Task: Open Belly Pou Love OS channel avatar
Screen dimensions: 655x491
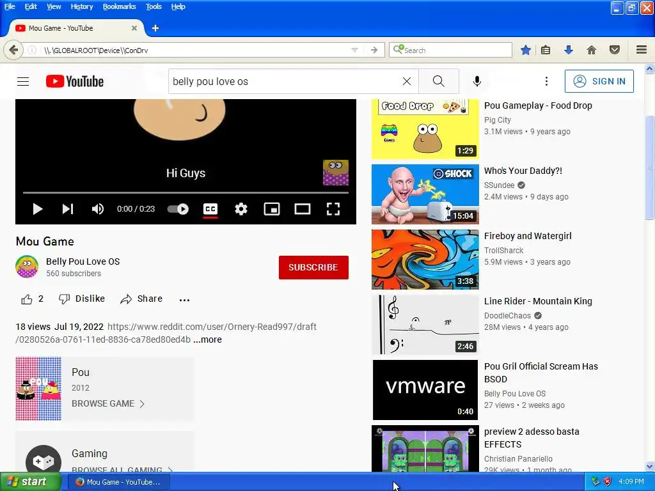Action: point(27,267)
